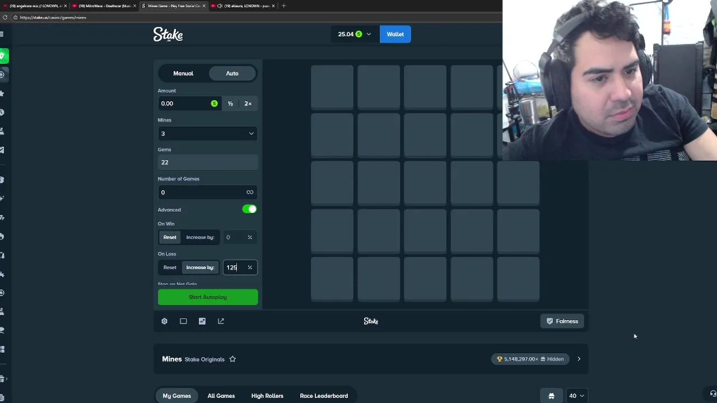717x403 pixels.
Task: Expand the balance currency dropdown
Action: pos(369,34)
